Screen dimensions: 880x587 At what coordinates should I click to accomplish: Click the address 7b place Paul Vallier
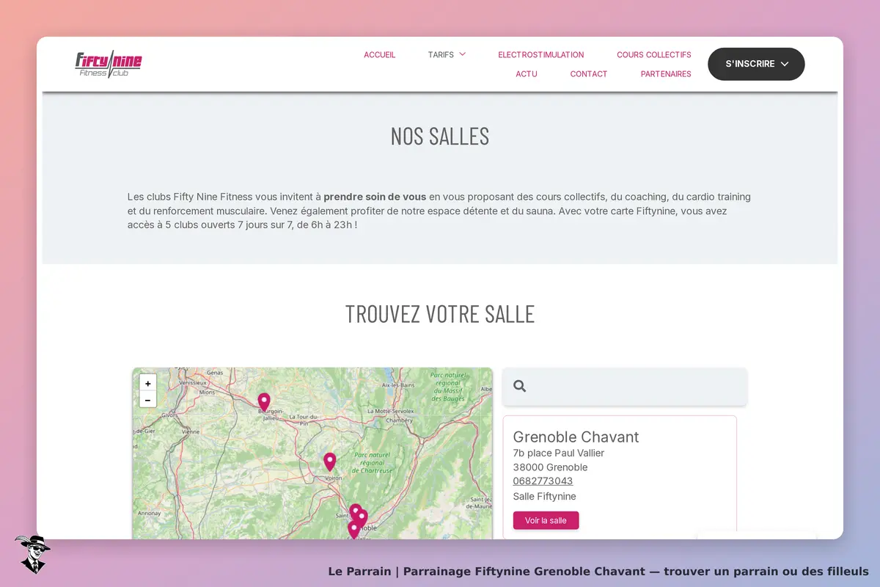(559, 453)
